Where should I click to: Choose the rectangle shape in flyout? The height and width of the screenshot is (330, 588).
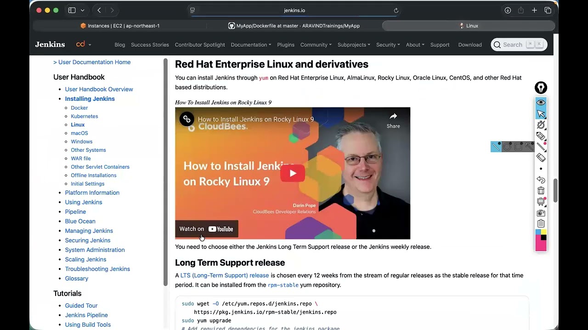[x=518, y=147]
